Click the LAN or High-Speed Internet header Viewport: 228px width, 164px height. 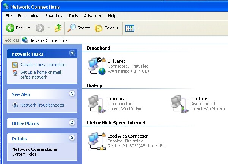point(116,123)
